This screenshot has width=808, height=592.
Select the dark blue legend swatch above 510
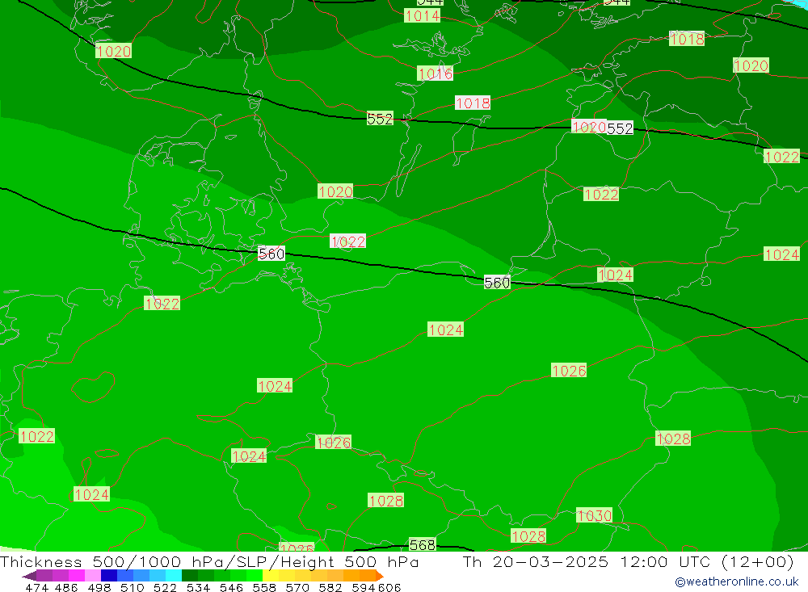tap(109, 576)
